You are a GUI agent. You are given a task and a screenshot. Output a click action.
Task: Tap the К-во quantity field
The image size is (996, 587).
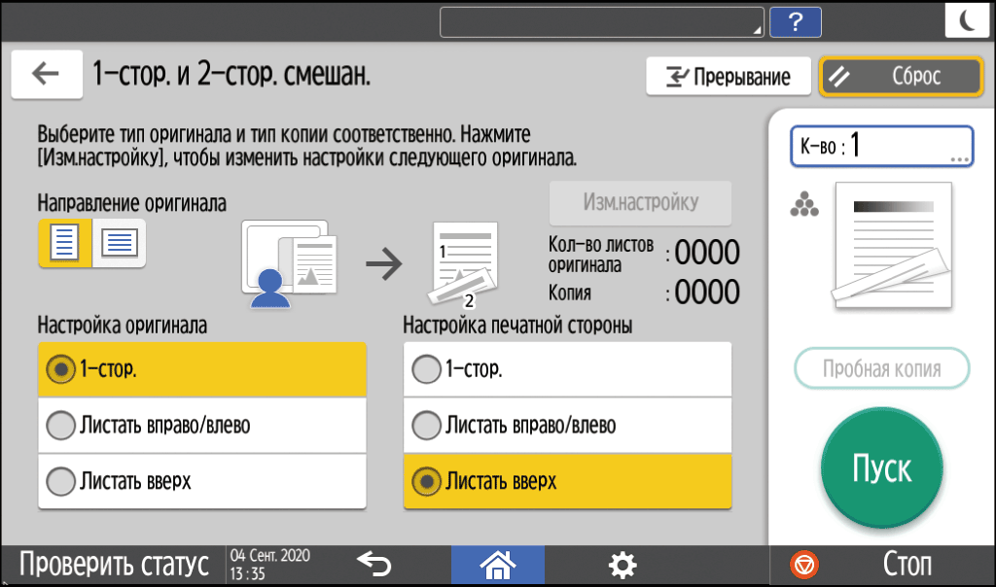880,146
